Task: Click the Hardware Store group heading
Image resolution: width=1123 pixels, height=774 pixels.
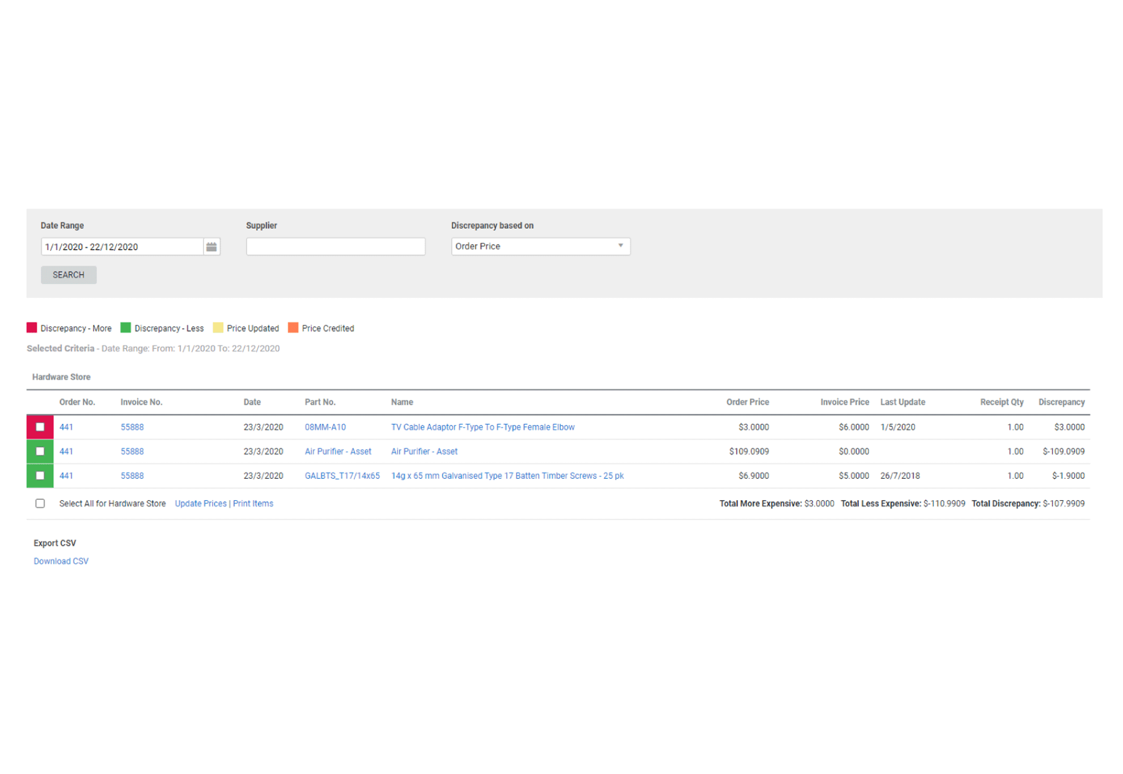Action: pyautogui.click(x=61, y=377)
